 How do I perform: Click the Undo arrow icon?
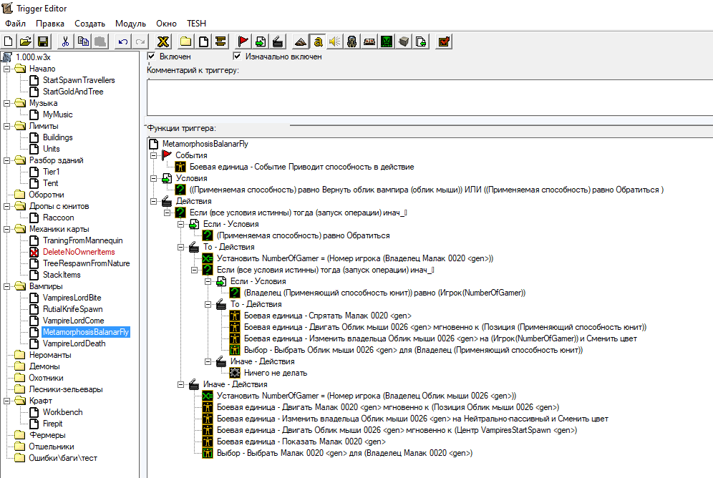(123, 42)
